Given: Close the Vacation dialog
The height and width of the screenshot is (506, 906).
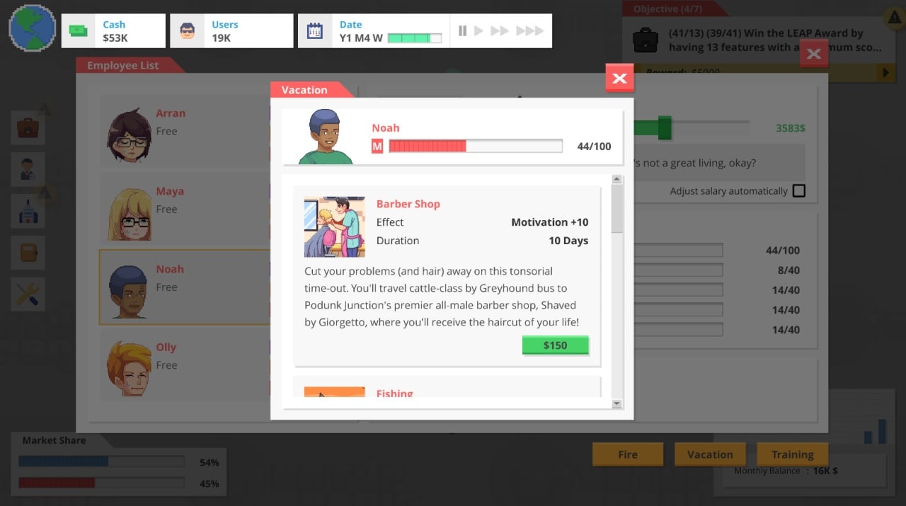Looking at the screenshot, I should coord(619,78).
